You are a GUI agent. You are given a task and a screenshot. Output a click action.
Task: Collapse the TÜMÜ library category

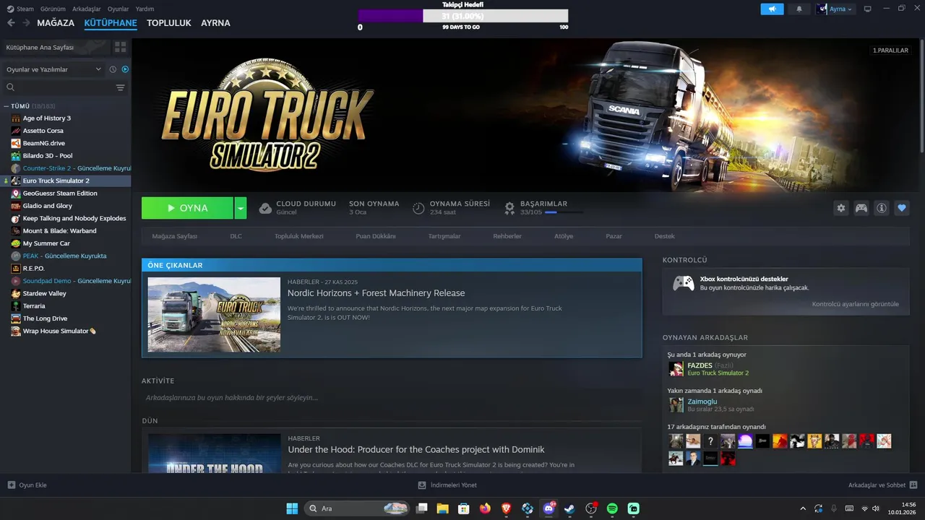(x=6, y=106)
